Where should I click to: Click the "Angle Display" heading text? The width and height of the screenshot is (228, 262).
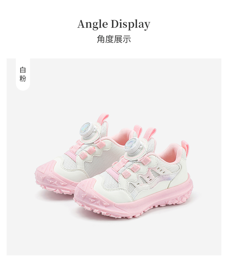click(114, 25)
